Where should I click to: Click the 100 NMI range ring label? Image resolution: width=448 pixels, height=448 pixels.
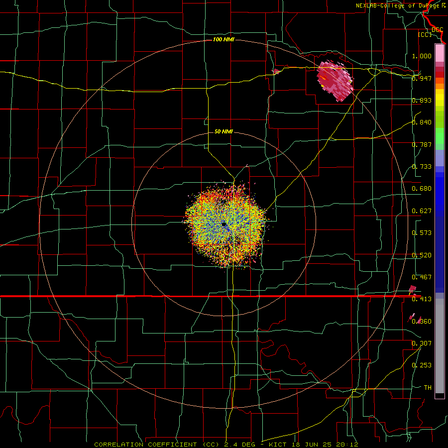click(224, 39)
